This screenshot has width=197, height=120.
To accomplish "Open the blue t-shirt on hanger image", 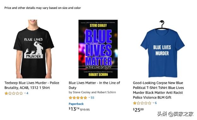I will click(x=163, y=49).
